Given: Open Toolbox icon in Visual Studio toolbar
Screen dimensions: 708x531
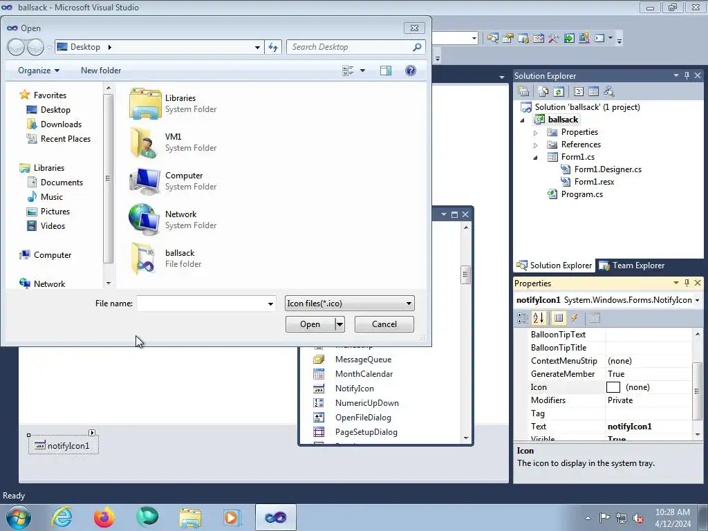Looking at the screenshot, I should [554, 39].
